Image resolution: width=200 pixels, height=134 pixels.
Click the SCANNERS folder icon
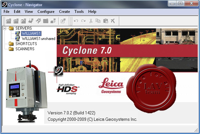click(x=11, y=49)
